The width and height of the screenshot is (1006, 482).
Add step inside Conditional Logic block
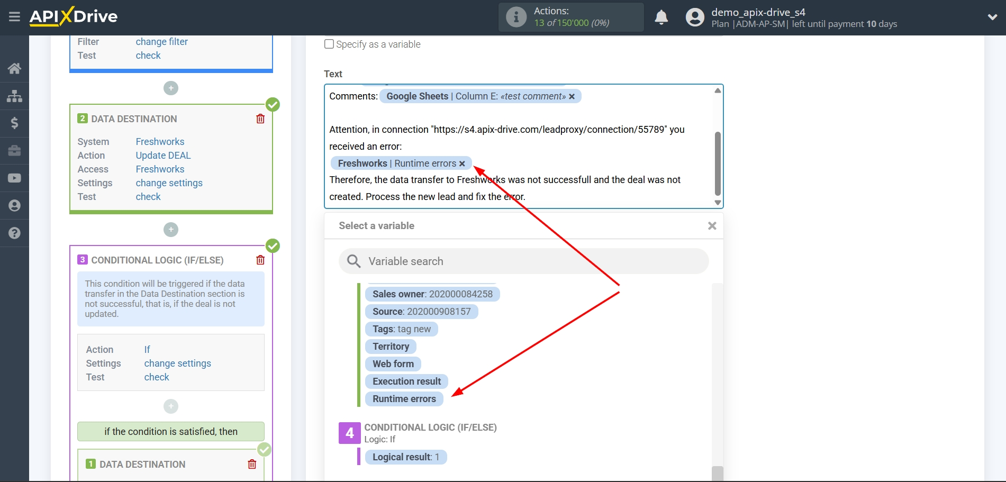tap(171, 406)
